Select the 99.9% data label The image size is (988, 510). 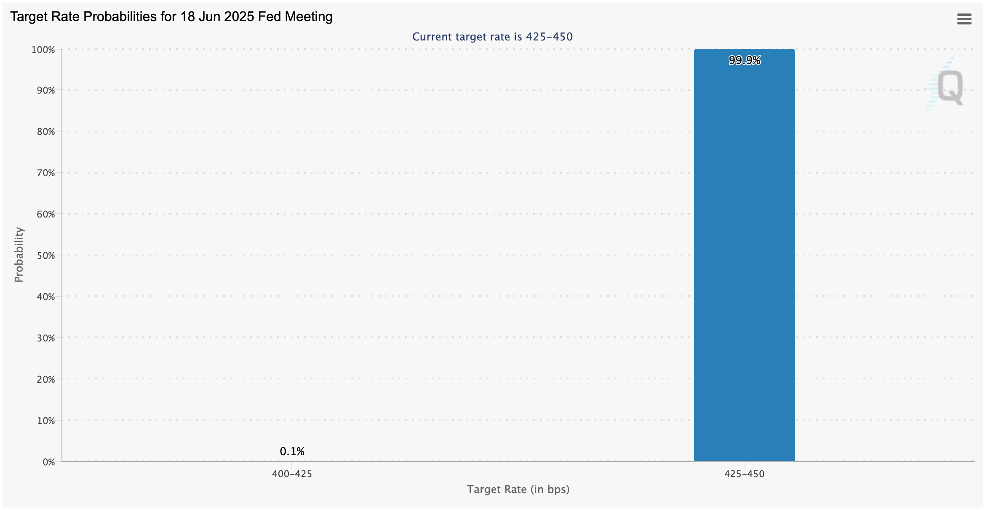[744, 61]
